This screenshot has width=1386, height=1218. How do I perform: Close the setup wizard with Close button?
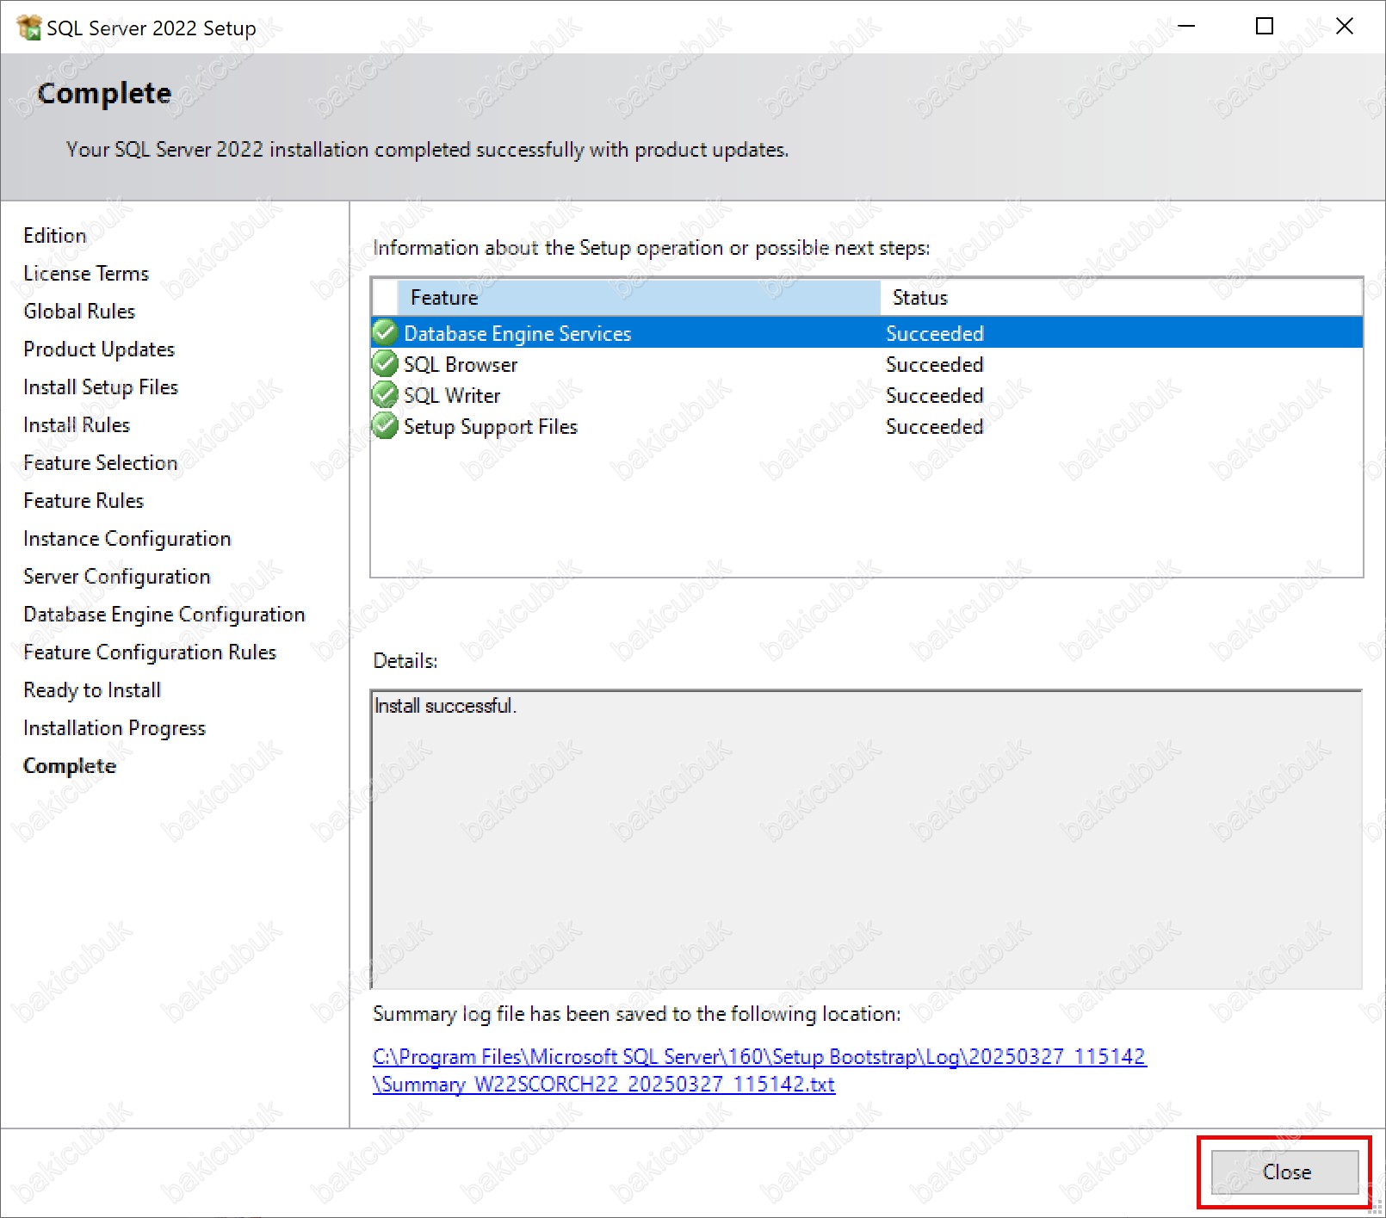point(1285,1172)
